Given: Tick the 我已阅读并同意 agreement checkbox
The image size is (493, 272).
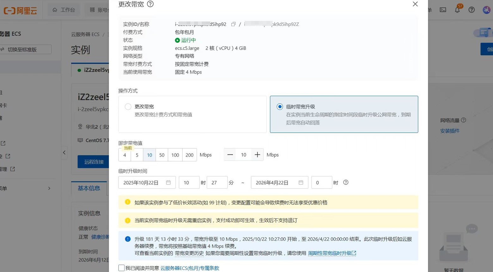Looking at the screenshot, I should 121,268.
